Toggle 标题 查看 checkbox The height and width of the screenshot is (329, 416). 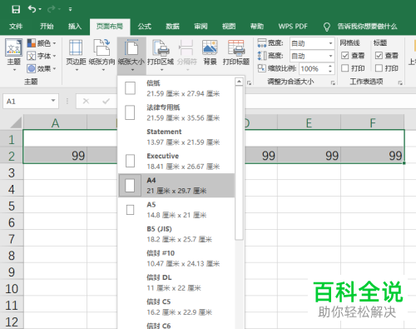pos(379,56)
